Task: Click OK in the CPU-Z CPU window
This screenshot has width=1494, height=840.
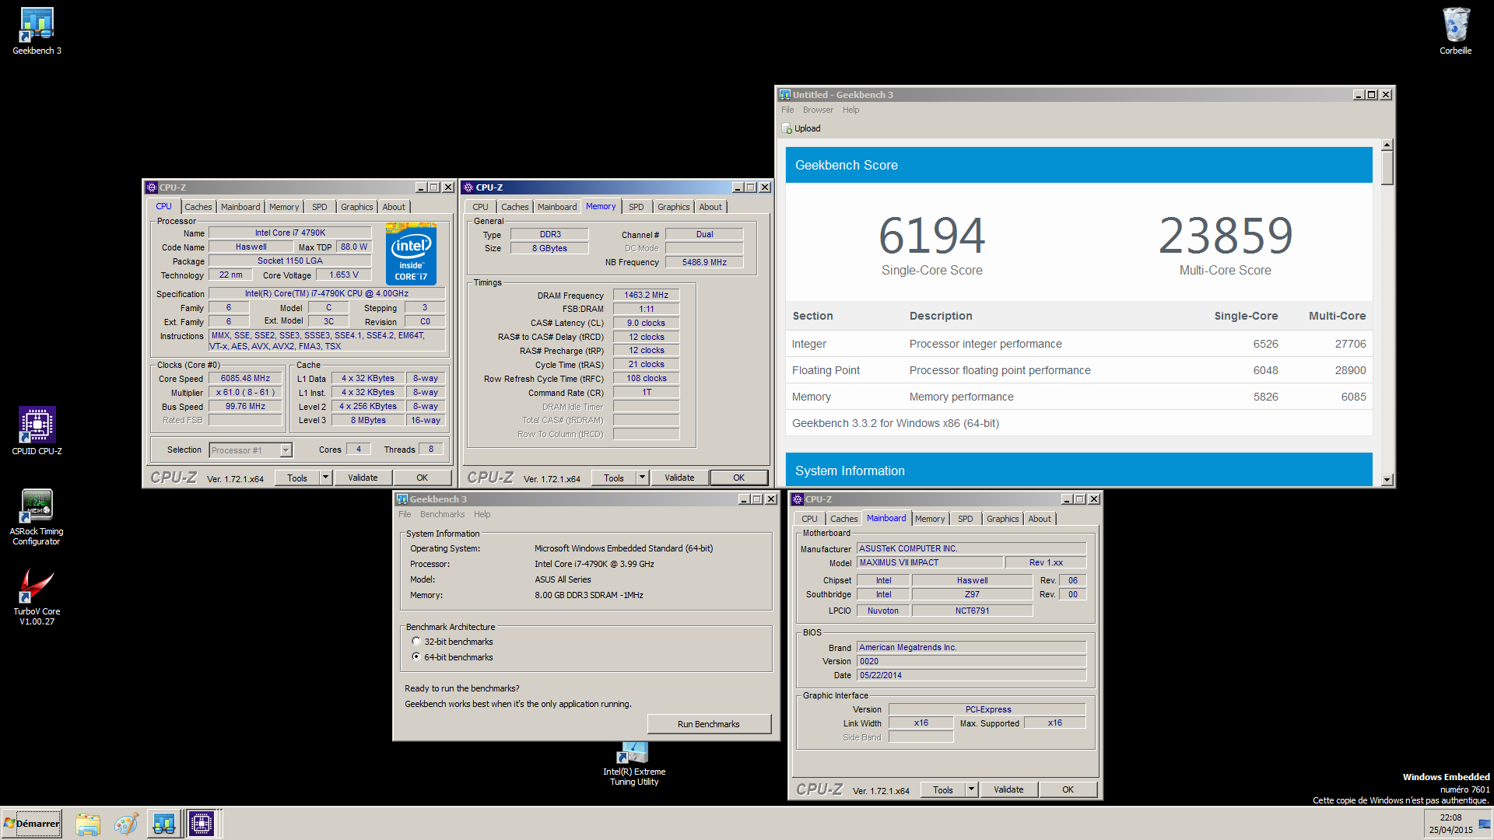Action: [x=423, y=478]
